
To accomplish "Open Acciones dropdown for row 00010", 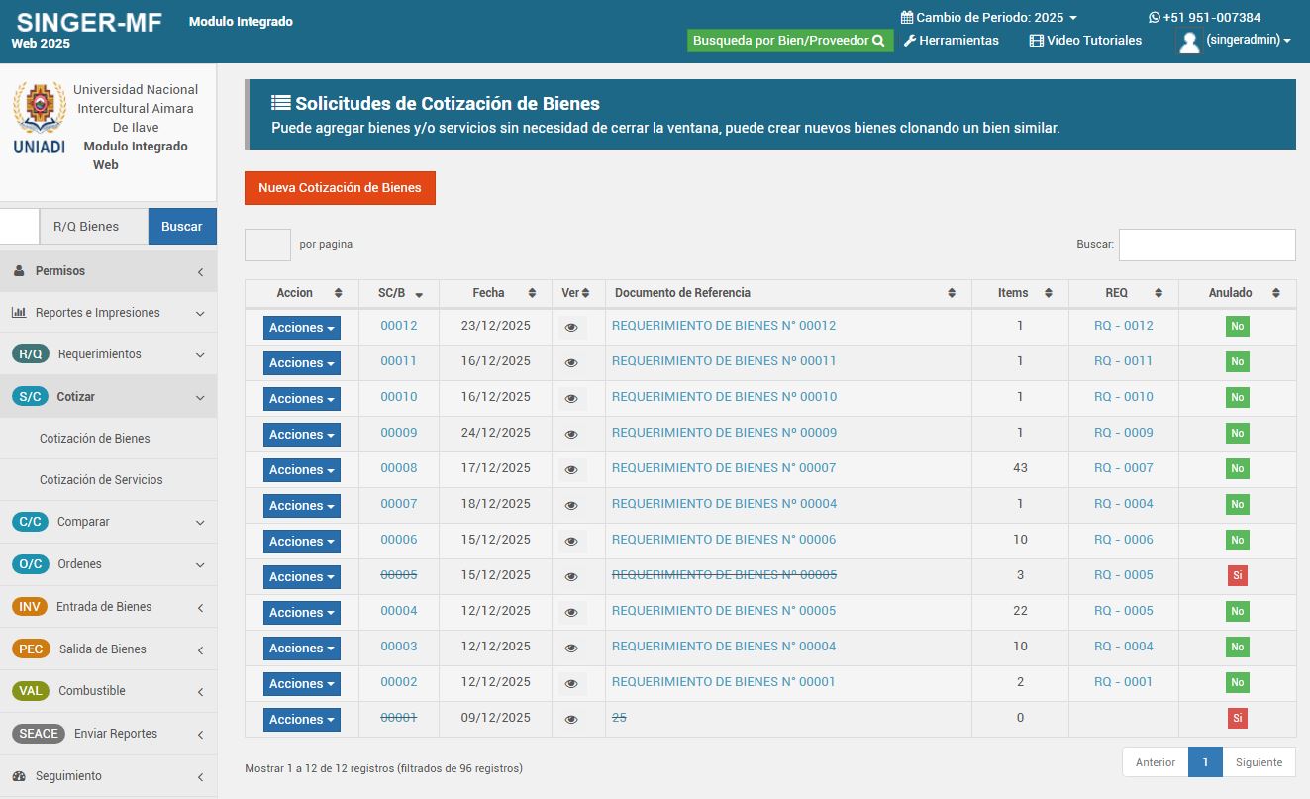I will coord(301,399).
